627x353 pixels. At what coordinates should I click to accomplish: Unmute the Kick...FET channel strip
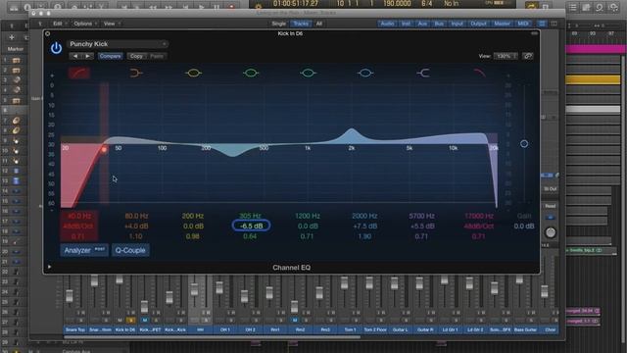145,321
